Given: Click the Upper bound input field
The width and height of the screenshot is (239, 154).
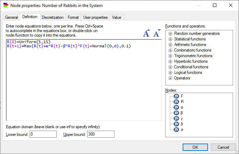Looking at the screenshot, I should tap(101, 134).
